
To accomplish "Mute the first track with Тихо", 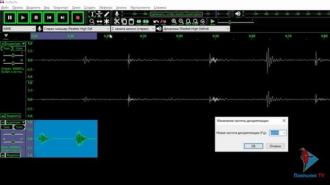I will click(7, 48).
